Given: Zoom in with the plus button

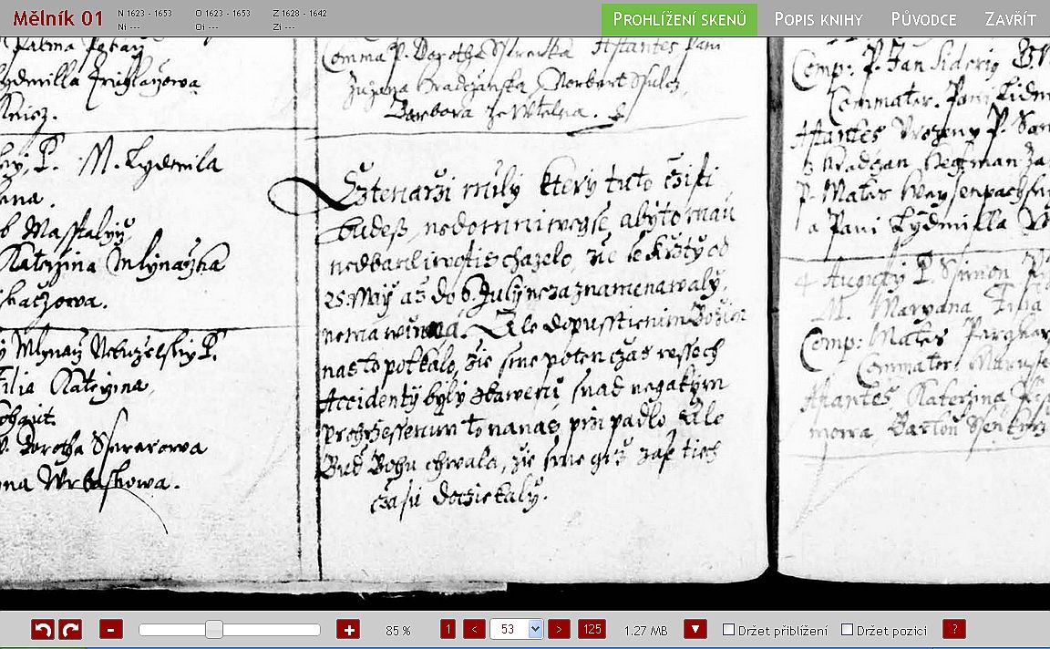Looking at the screenshot, I should (x=347, y=629).
